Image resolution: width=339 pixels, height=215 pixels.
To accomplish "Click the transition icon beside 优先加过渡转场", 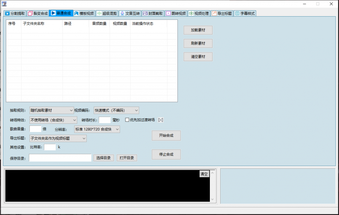I will [x=161, y=120].
